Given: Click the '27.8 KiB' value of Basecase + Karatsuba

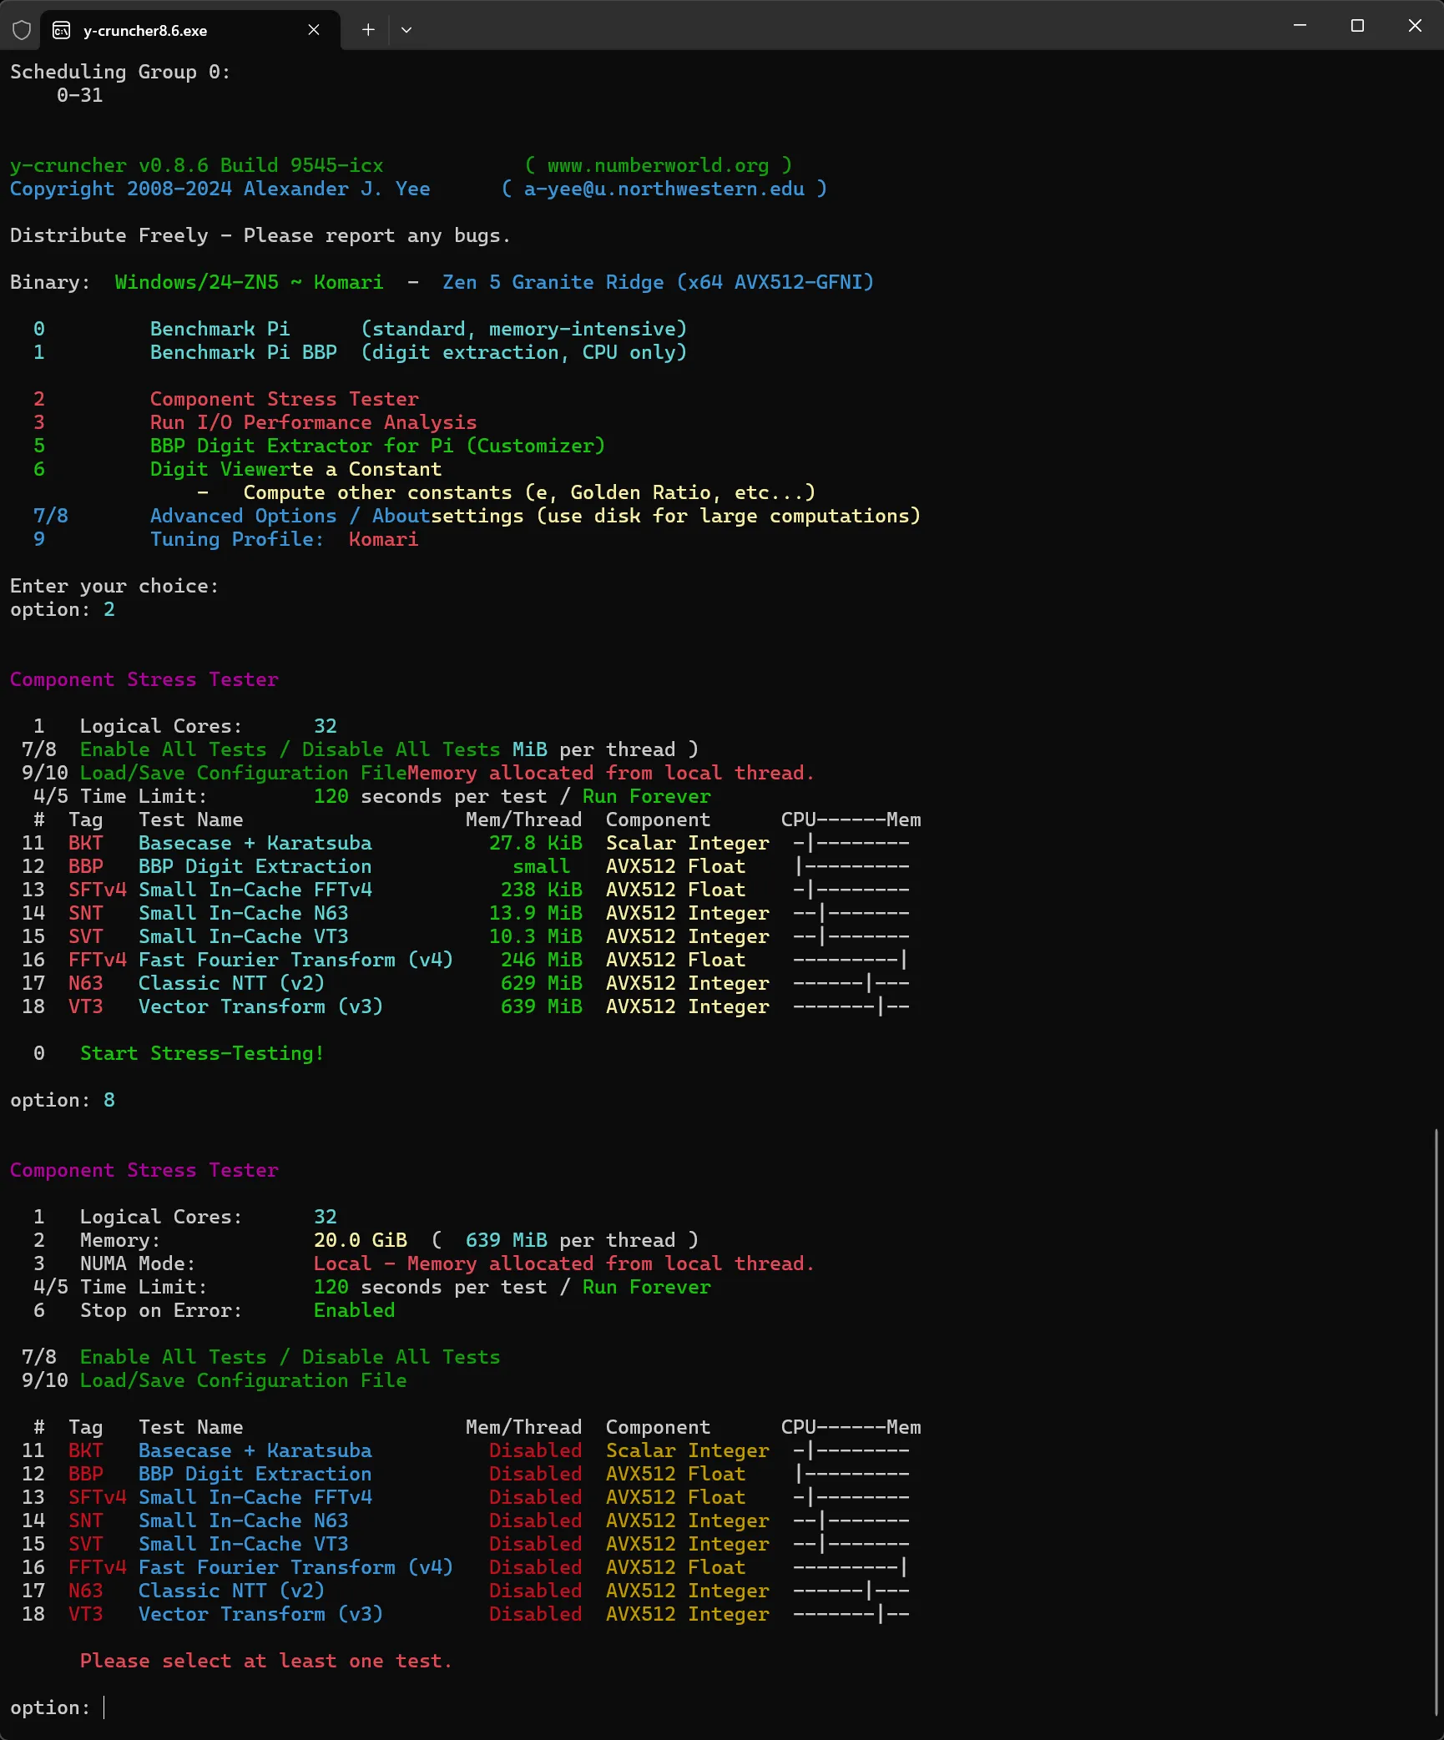Looking at the screenshot, I should tap(536, 843).
